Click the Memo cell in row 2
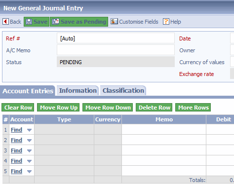 point(164,140)
